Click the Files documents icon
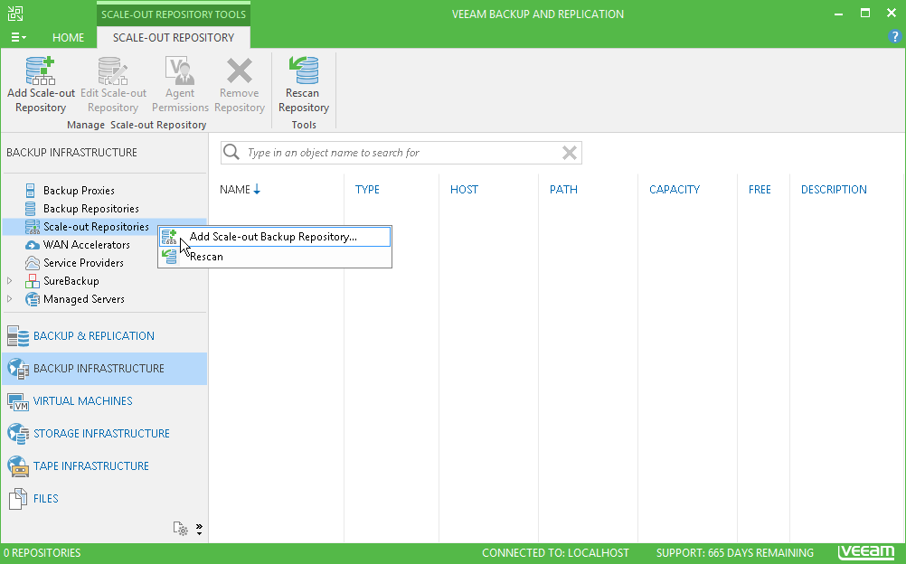This screenshot has width=906, height=564. 18,499
